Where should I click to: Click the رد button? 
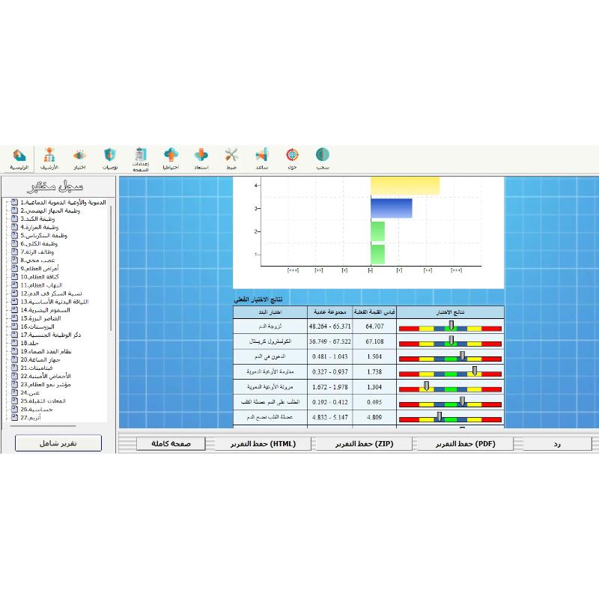(557, 444)
